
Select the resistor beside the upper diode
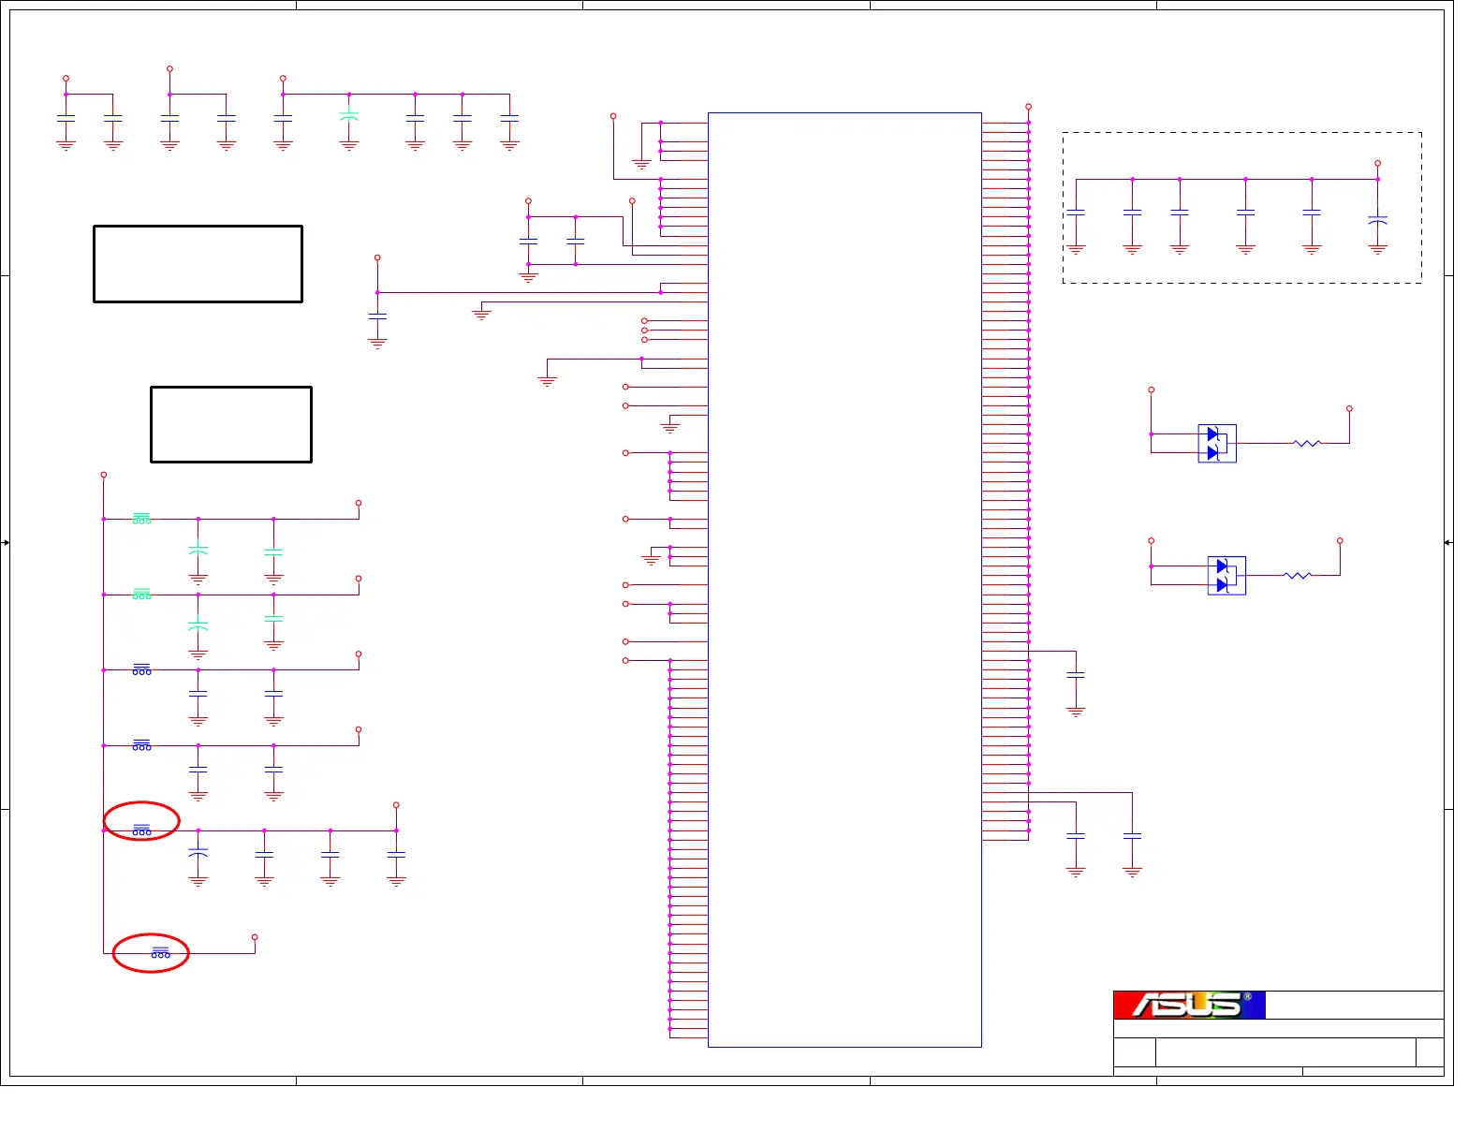pos(1306,443)
